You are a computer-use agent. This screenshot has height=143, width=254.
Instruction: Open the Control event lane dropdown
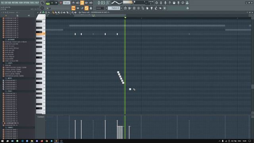click(x=41, y=117)
